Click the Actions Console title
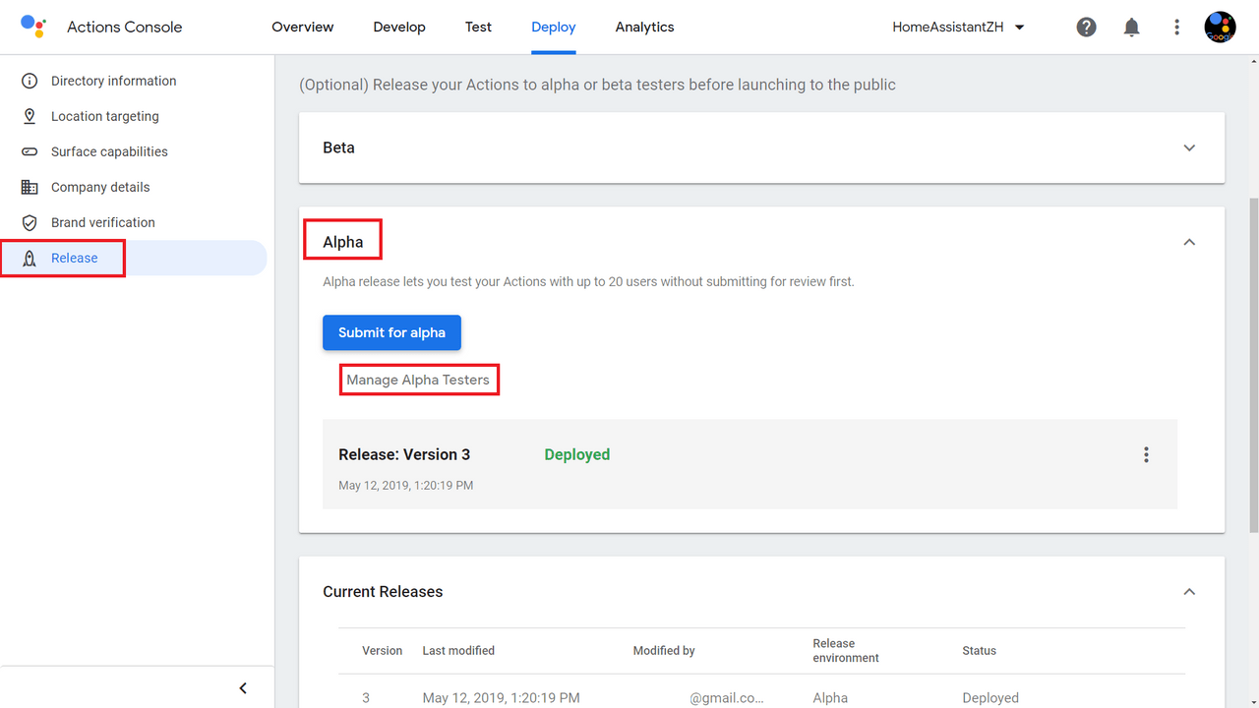Screen dimensions: 1259x708 125,28
